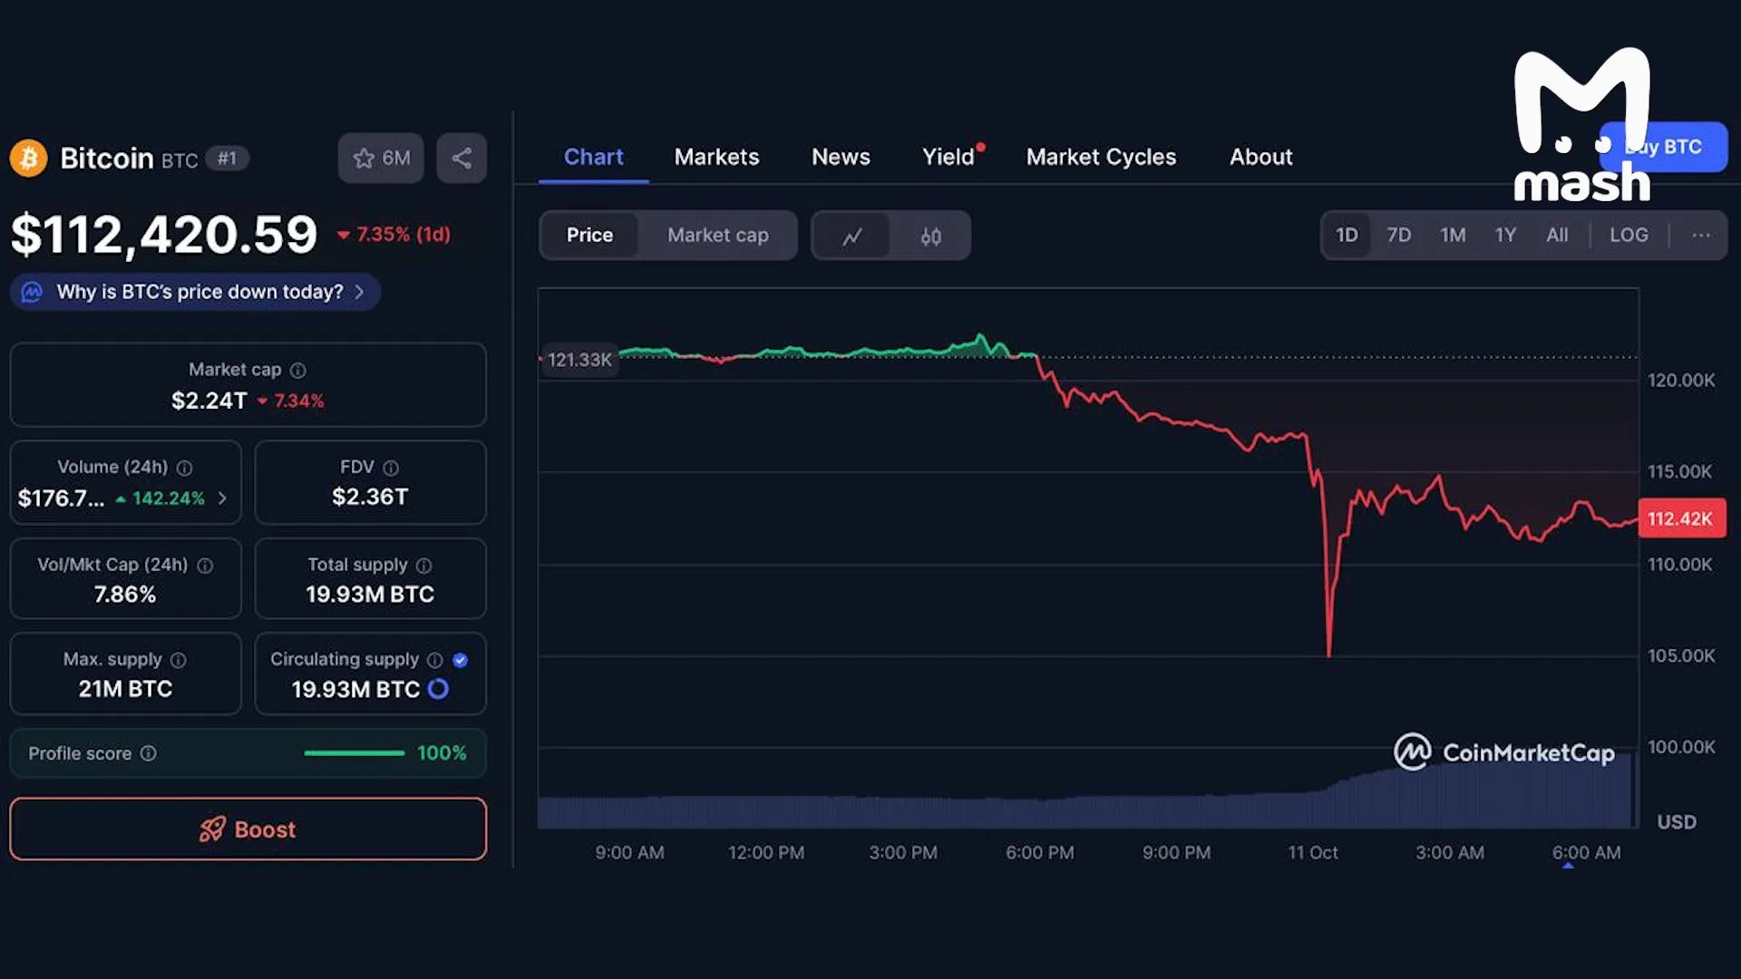Screen dimensions: 1741x979
Task: Select the 7D time range
Action: click(x=1398, y=236)
